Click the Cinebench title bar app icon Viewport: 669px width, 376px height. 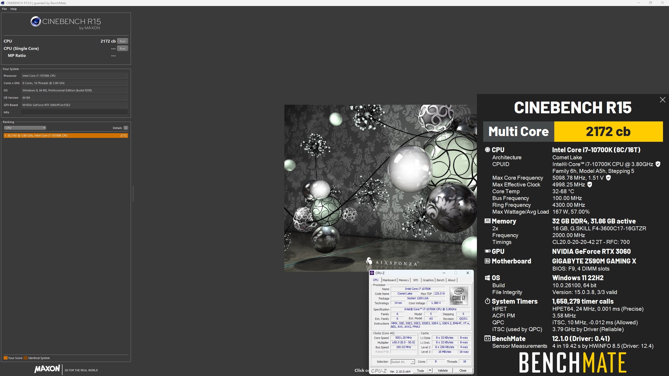(3, 3)
